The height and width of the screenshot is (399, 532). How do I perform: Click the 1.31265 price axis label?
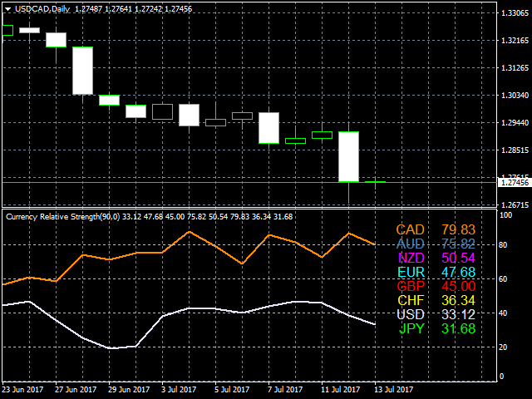[x=515, y=68]
